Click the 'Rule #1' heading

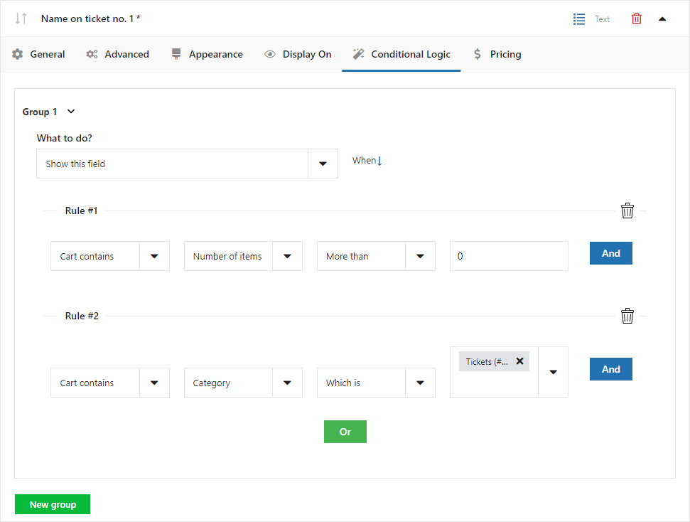coord(82,211)
